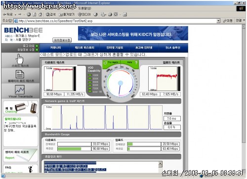The height and width of the screenshot is (179, 247).
Task: Click the 7.0 ms delay value box
Action: pyautogui.click(x=172, y=119)
